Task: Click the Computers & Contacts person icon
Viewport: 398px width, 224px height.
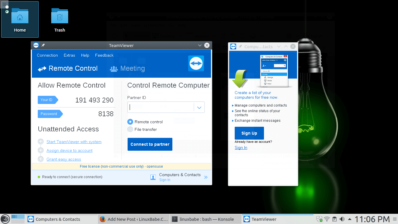Action: coord(153,177)
